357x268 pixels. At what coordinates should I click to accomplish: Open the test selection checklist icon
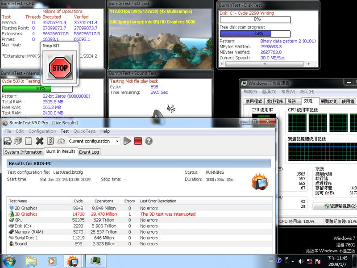coord(50,141)
